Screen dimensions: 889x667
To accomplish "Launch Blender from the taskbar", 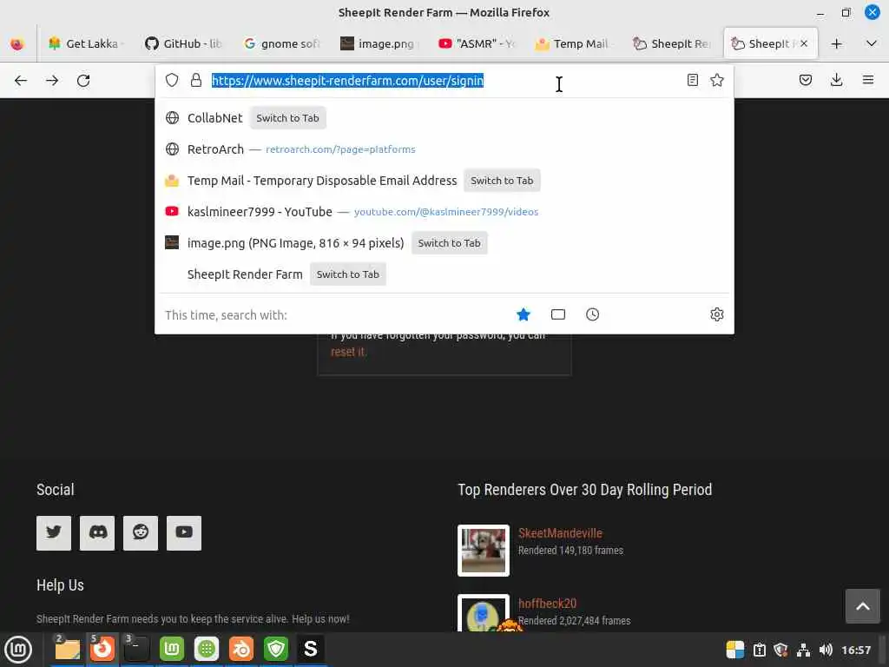I will [241, 649].
